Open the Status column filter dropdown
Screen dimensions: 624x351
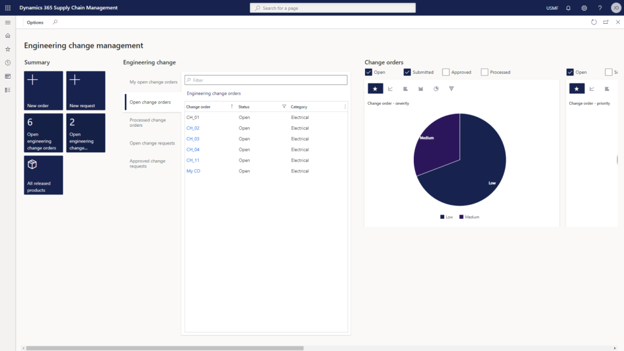pyautogui.click(x=284, y=107)
